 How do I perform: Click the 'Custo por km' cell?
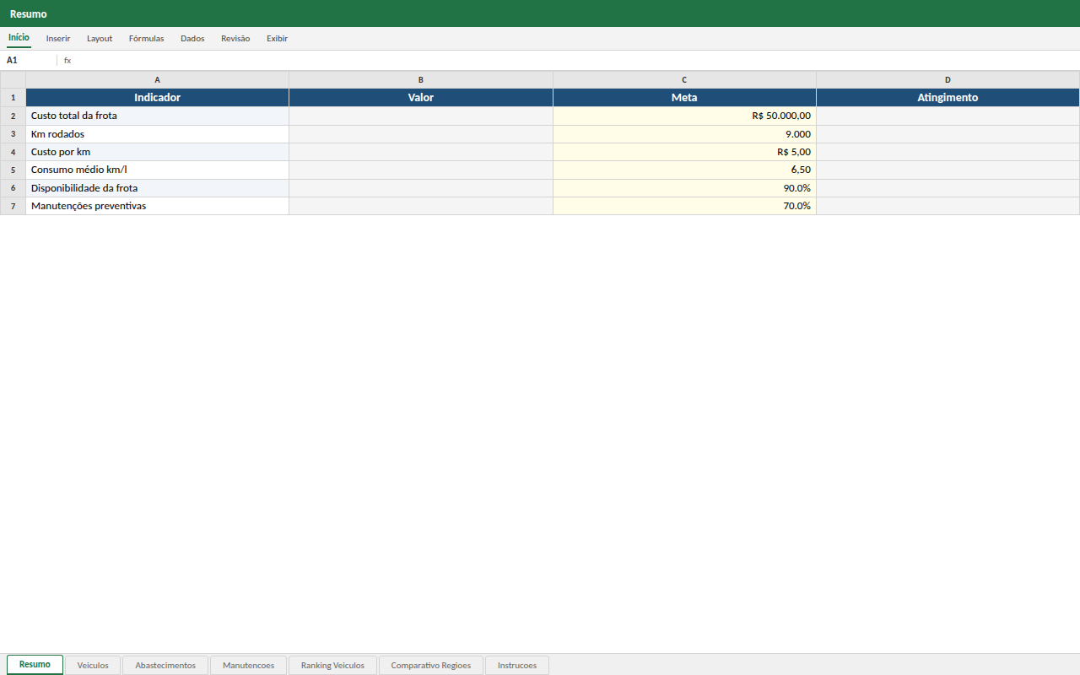[157, 152]
